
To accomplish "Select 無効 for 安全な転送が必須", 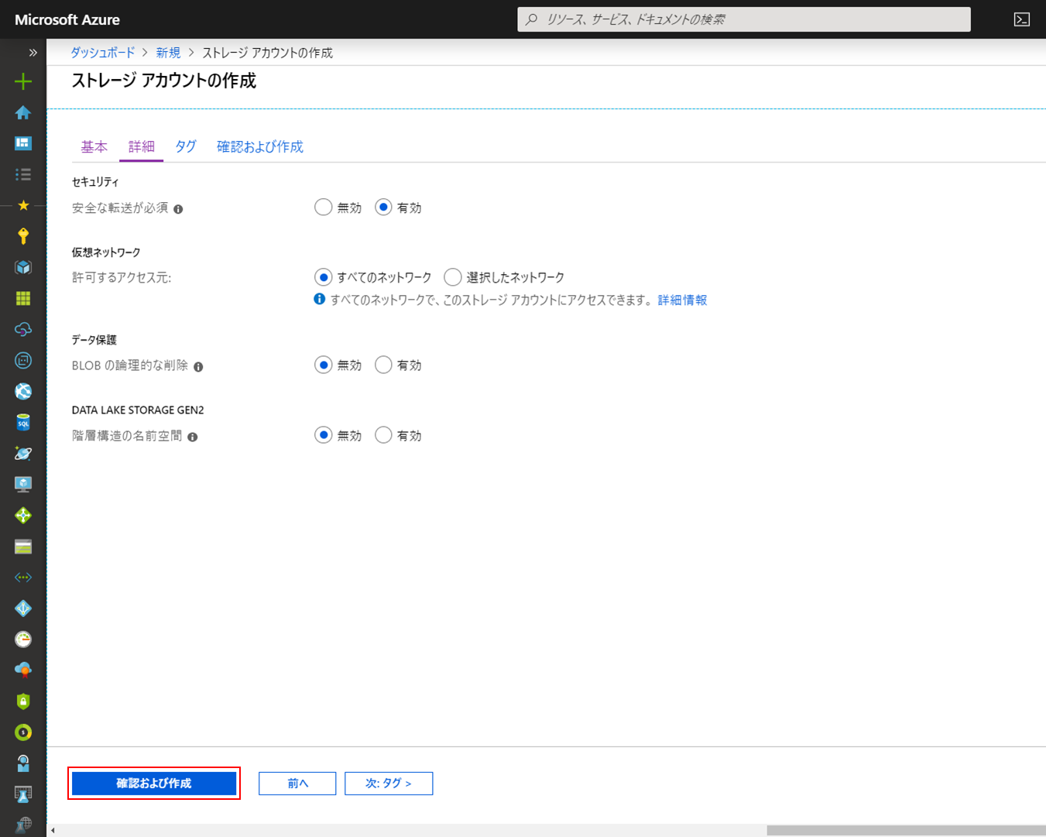I will 323,207.
